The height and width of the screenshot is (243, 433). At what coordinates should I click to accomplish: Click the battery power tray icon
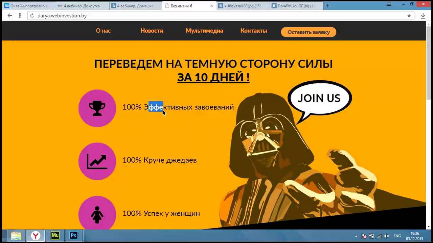pos(371,236)
